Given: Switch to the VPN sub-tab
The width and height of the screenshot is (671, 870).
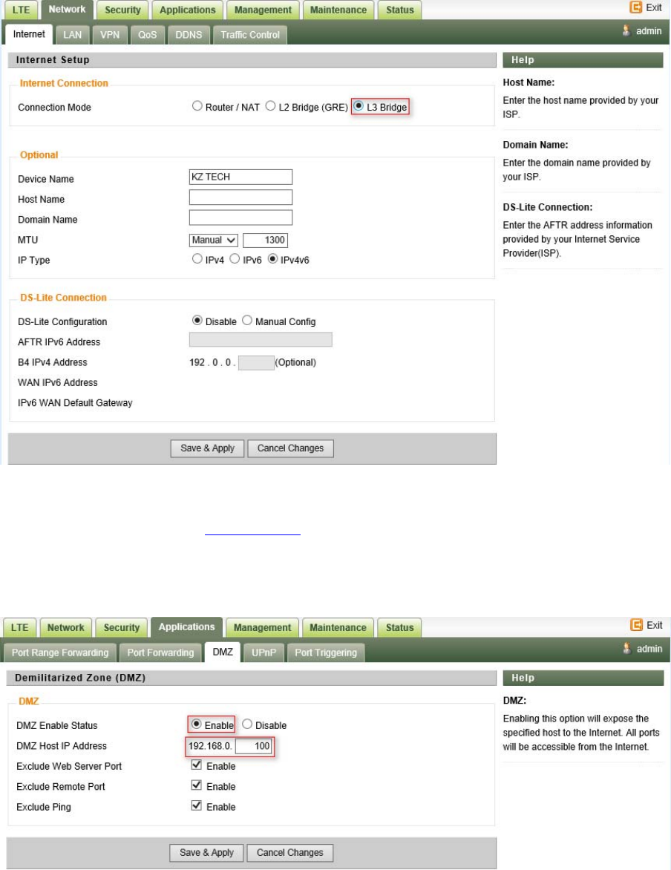Looking at the screenshot, I should pyautogui.click(x=110, y=34).
